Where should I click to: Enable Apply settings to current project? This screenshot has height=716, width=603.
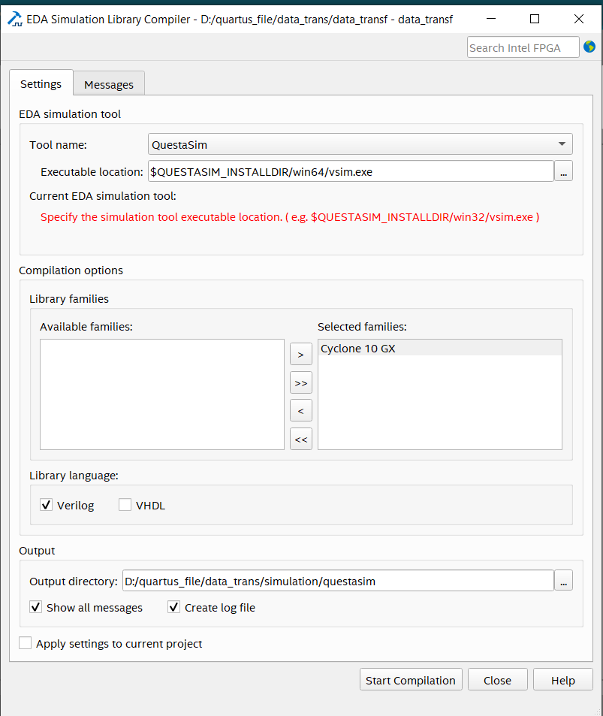point(26,644)
